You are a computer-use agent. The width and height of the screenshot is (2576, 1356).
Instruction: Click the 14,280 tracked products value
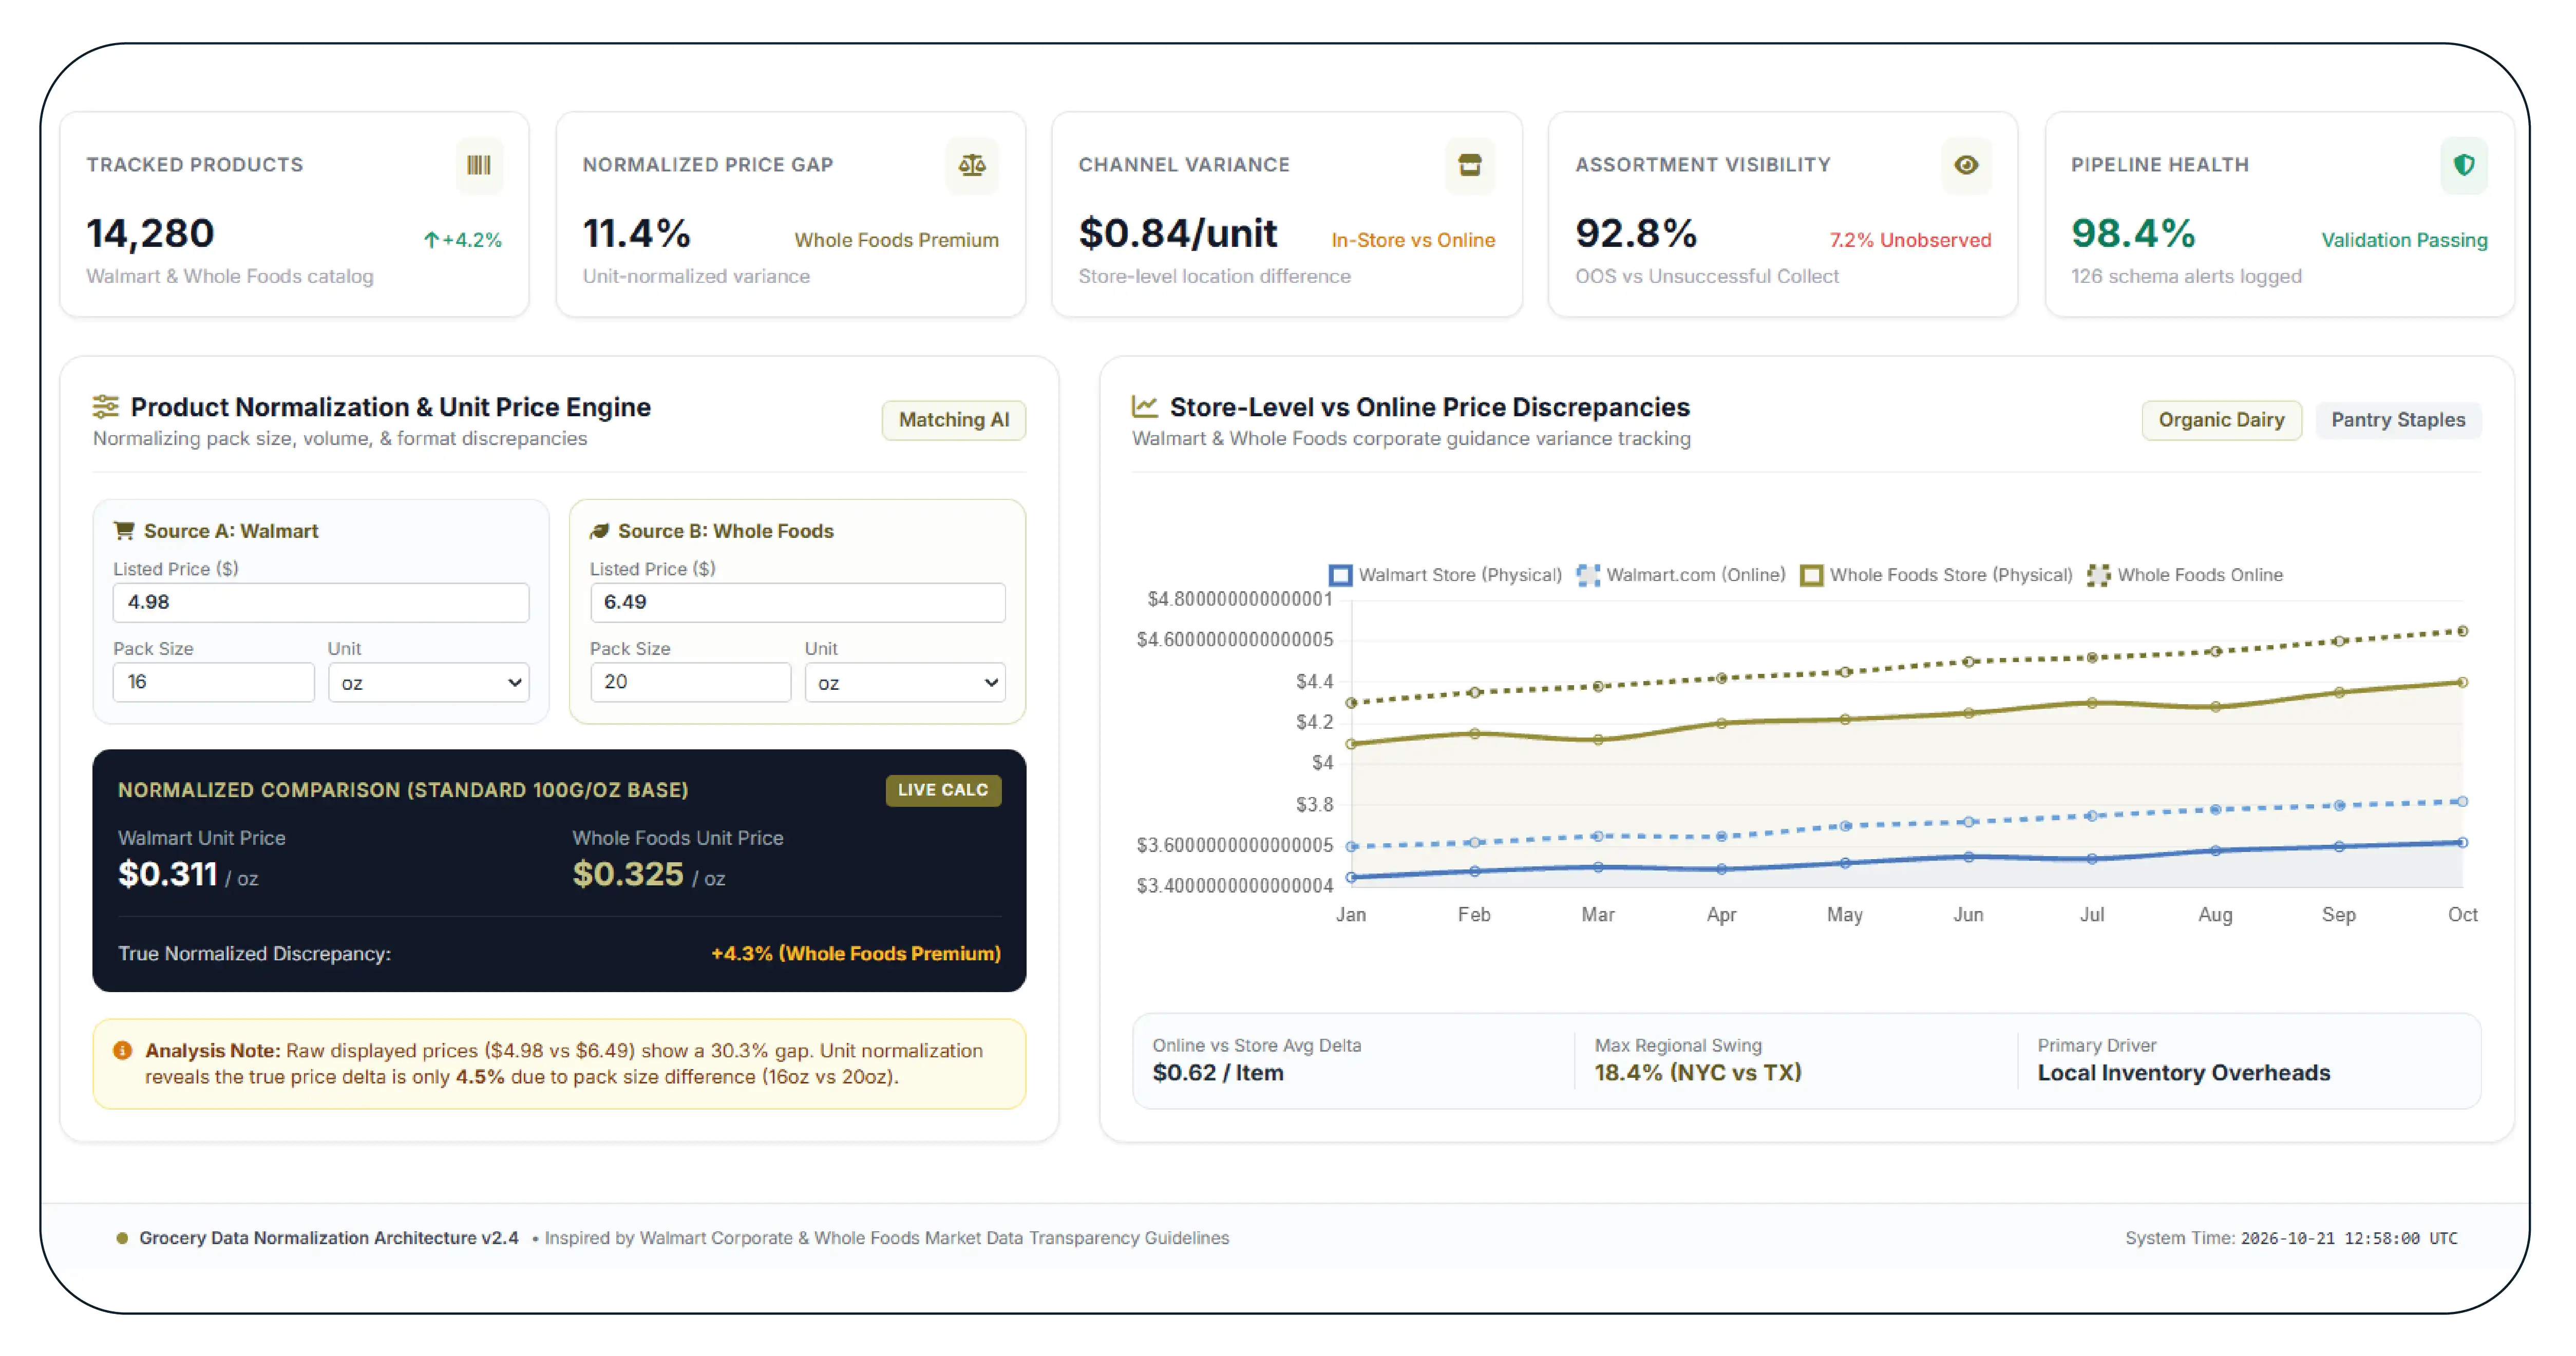click(150, 234)
